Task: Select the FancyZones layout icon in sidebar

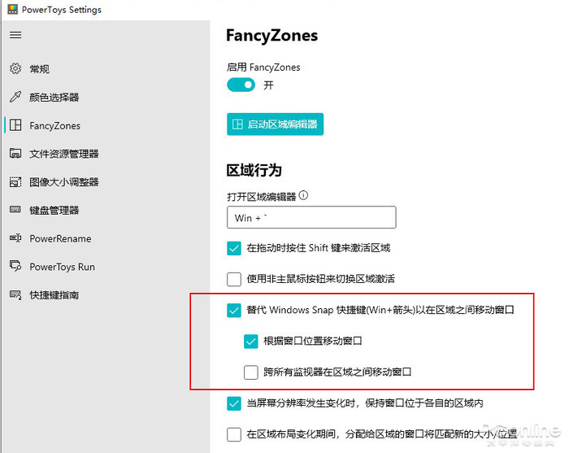Action: (15, 125)
